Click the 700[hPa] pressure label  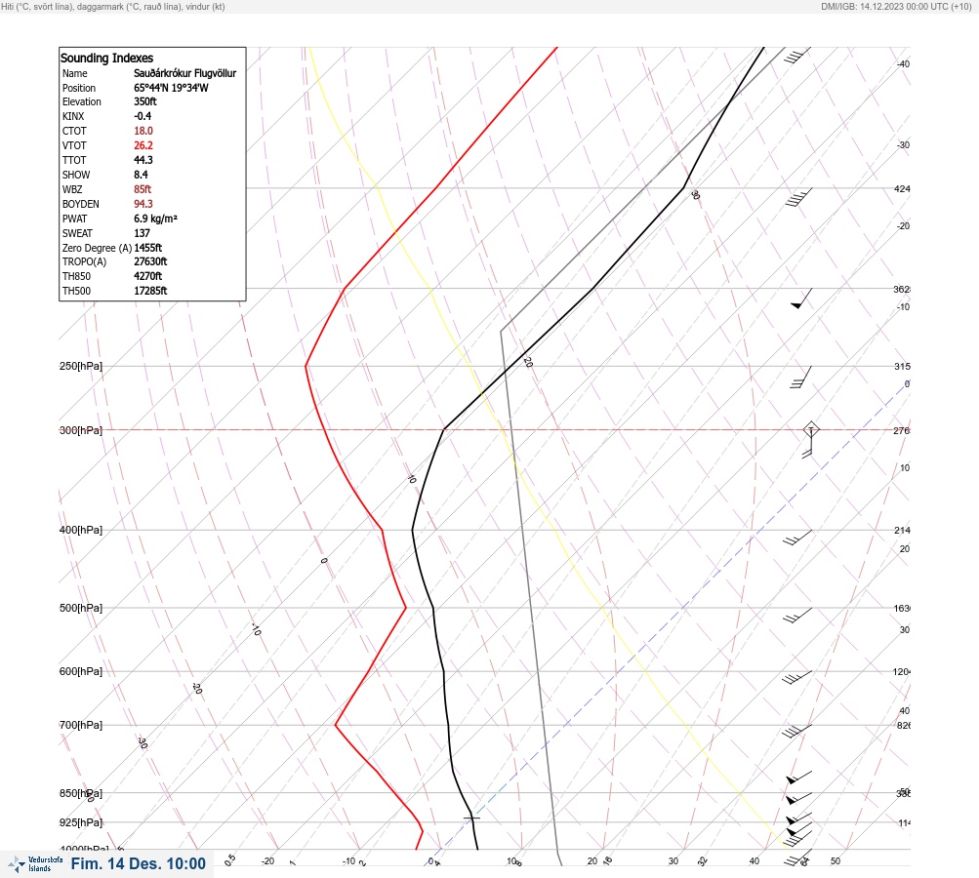81,725
